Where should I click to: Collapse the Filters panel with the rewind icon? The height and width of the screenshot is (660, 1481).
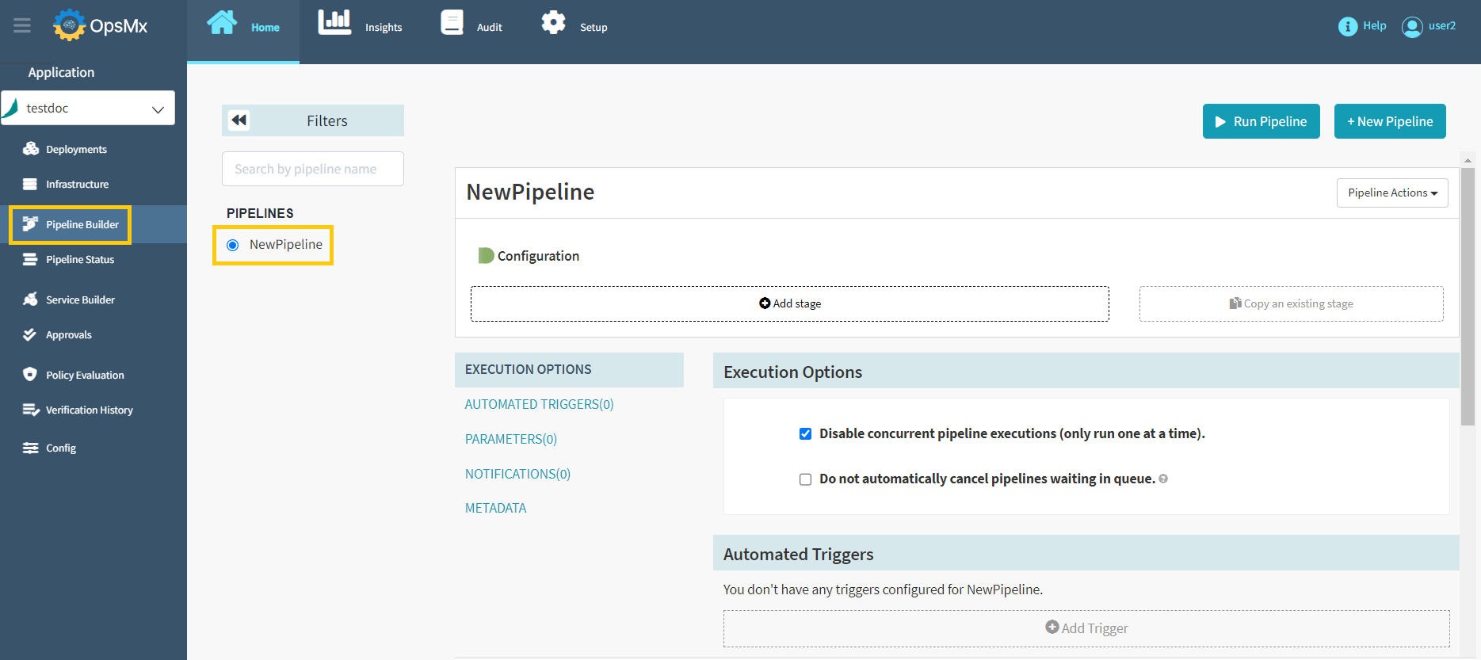point(239,120)
